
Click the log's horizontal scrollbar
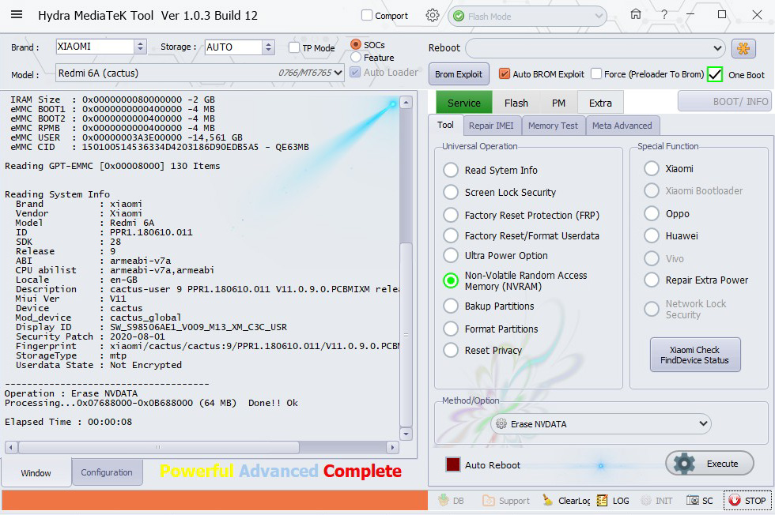click(x=202, y=447)
